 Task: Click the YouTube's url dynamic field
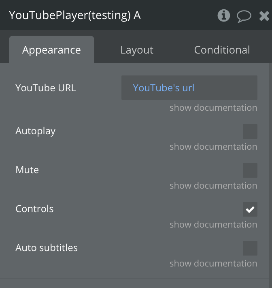click(189, 88)
